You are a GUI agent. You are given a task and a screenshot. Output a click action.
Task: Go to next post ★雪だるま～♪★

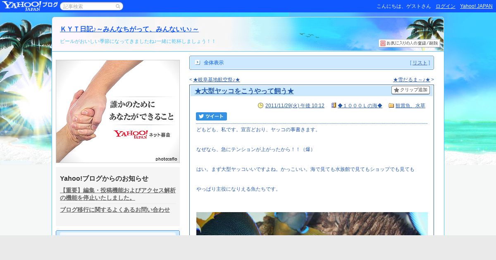412,80
